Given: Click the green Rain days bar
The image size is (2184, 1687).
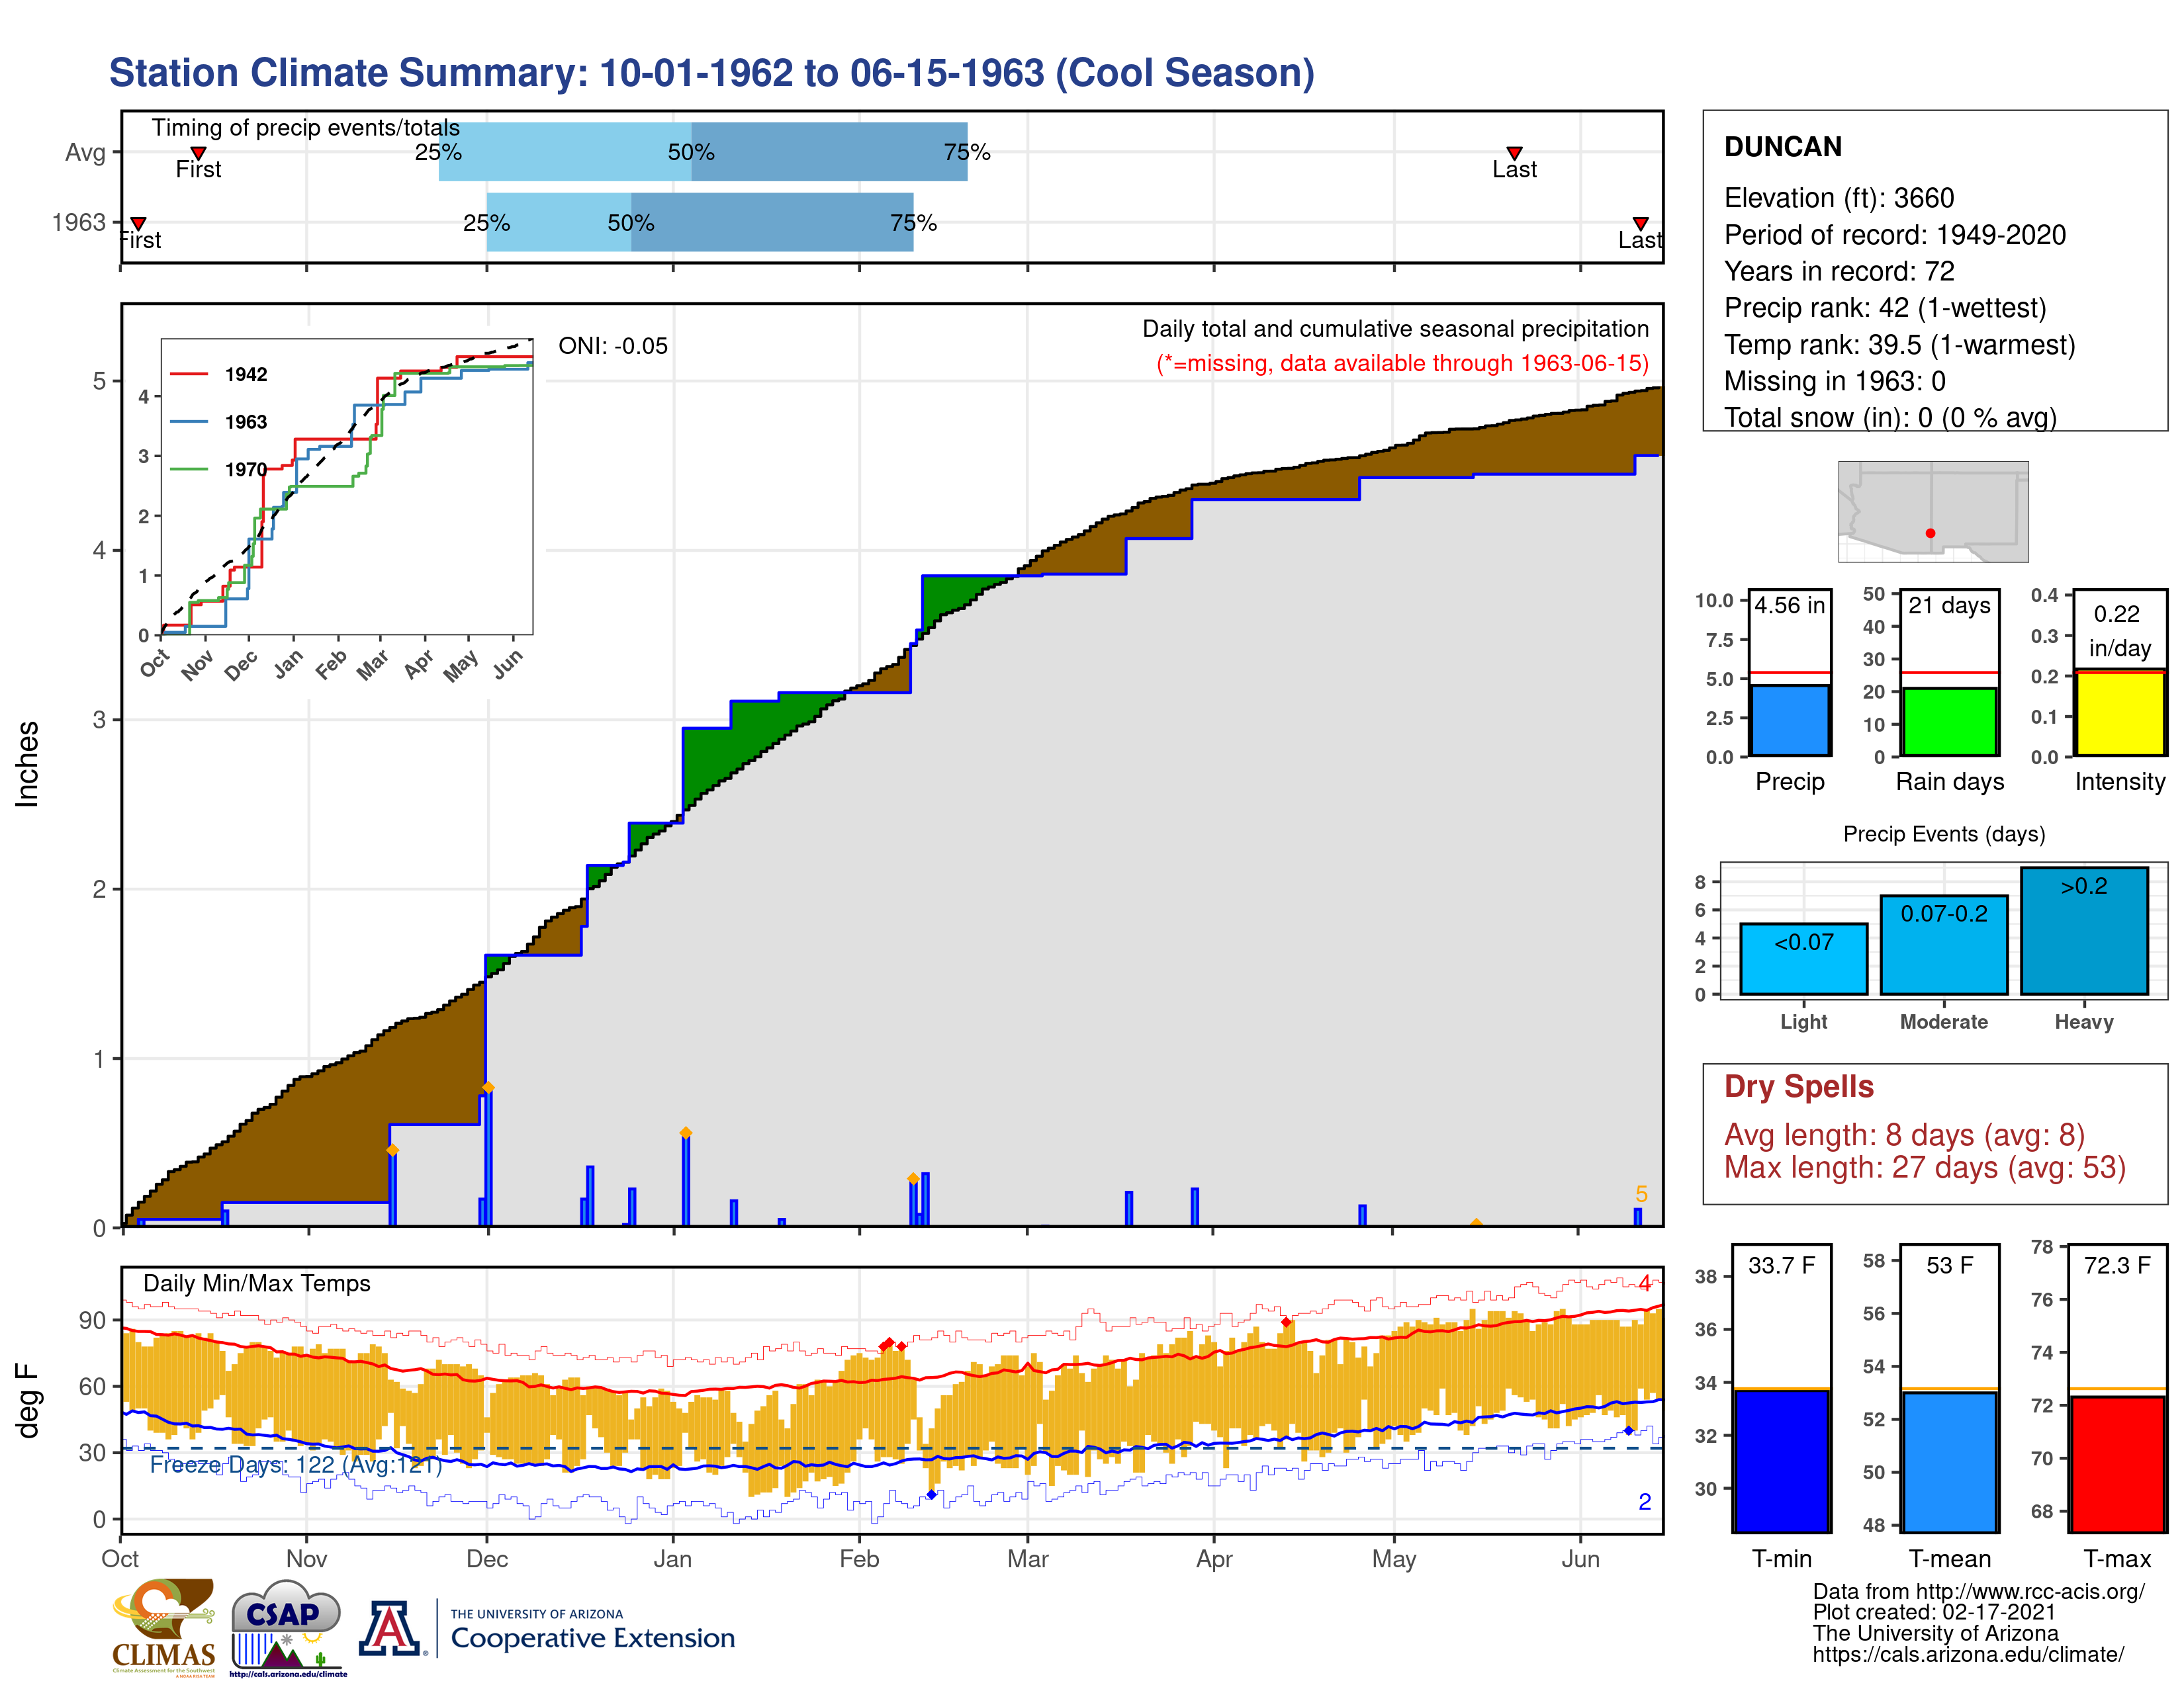Looking at the screenshot, I should tap(1949, 722).
